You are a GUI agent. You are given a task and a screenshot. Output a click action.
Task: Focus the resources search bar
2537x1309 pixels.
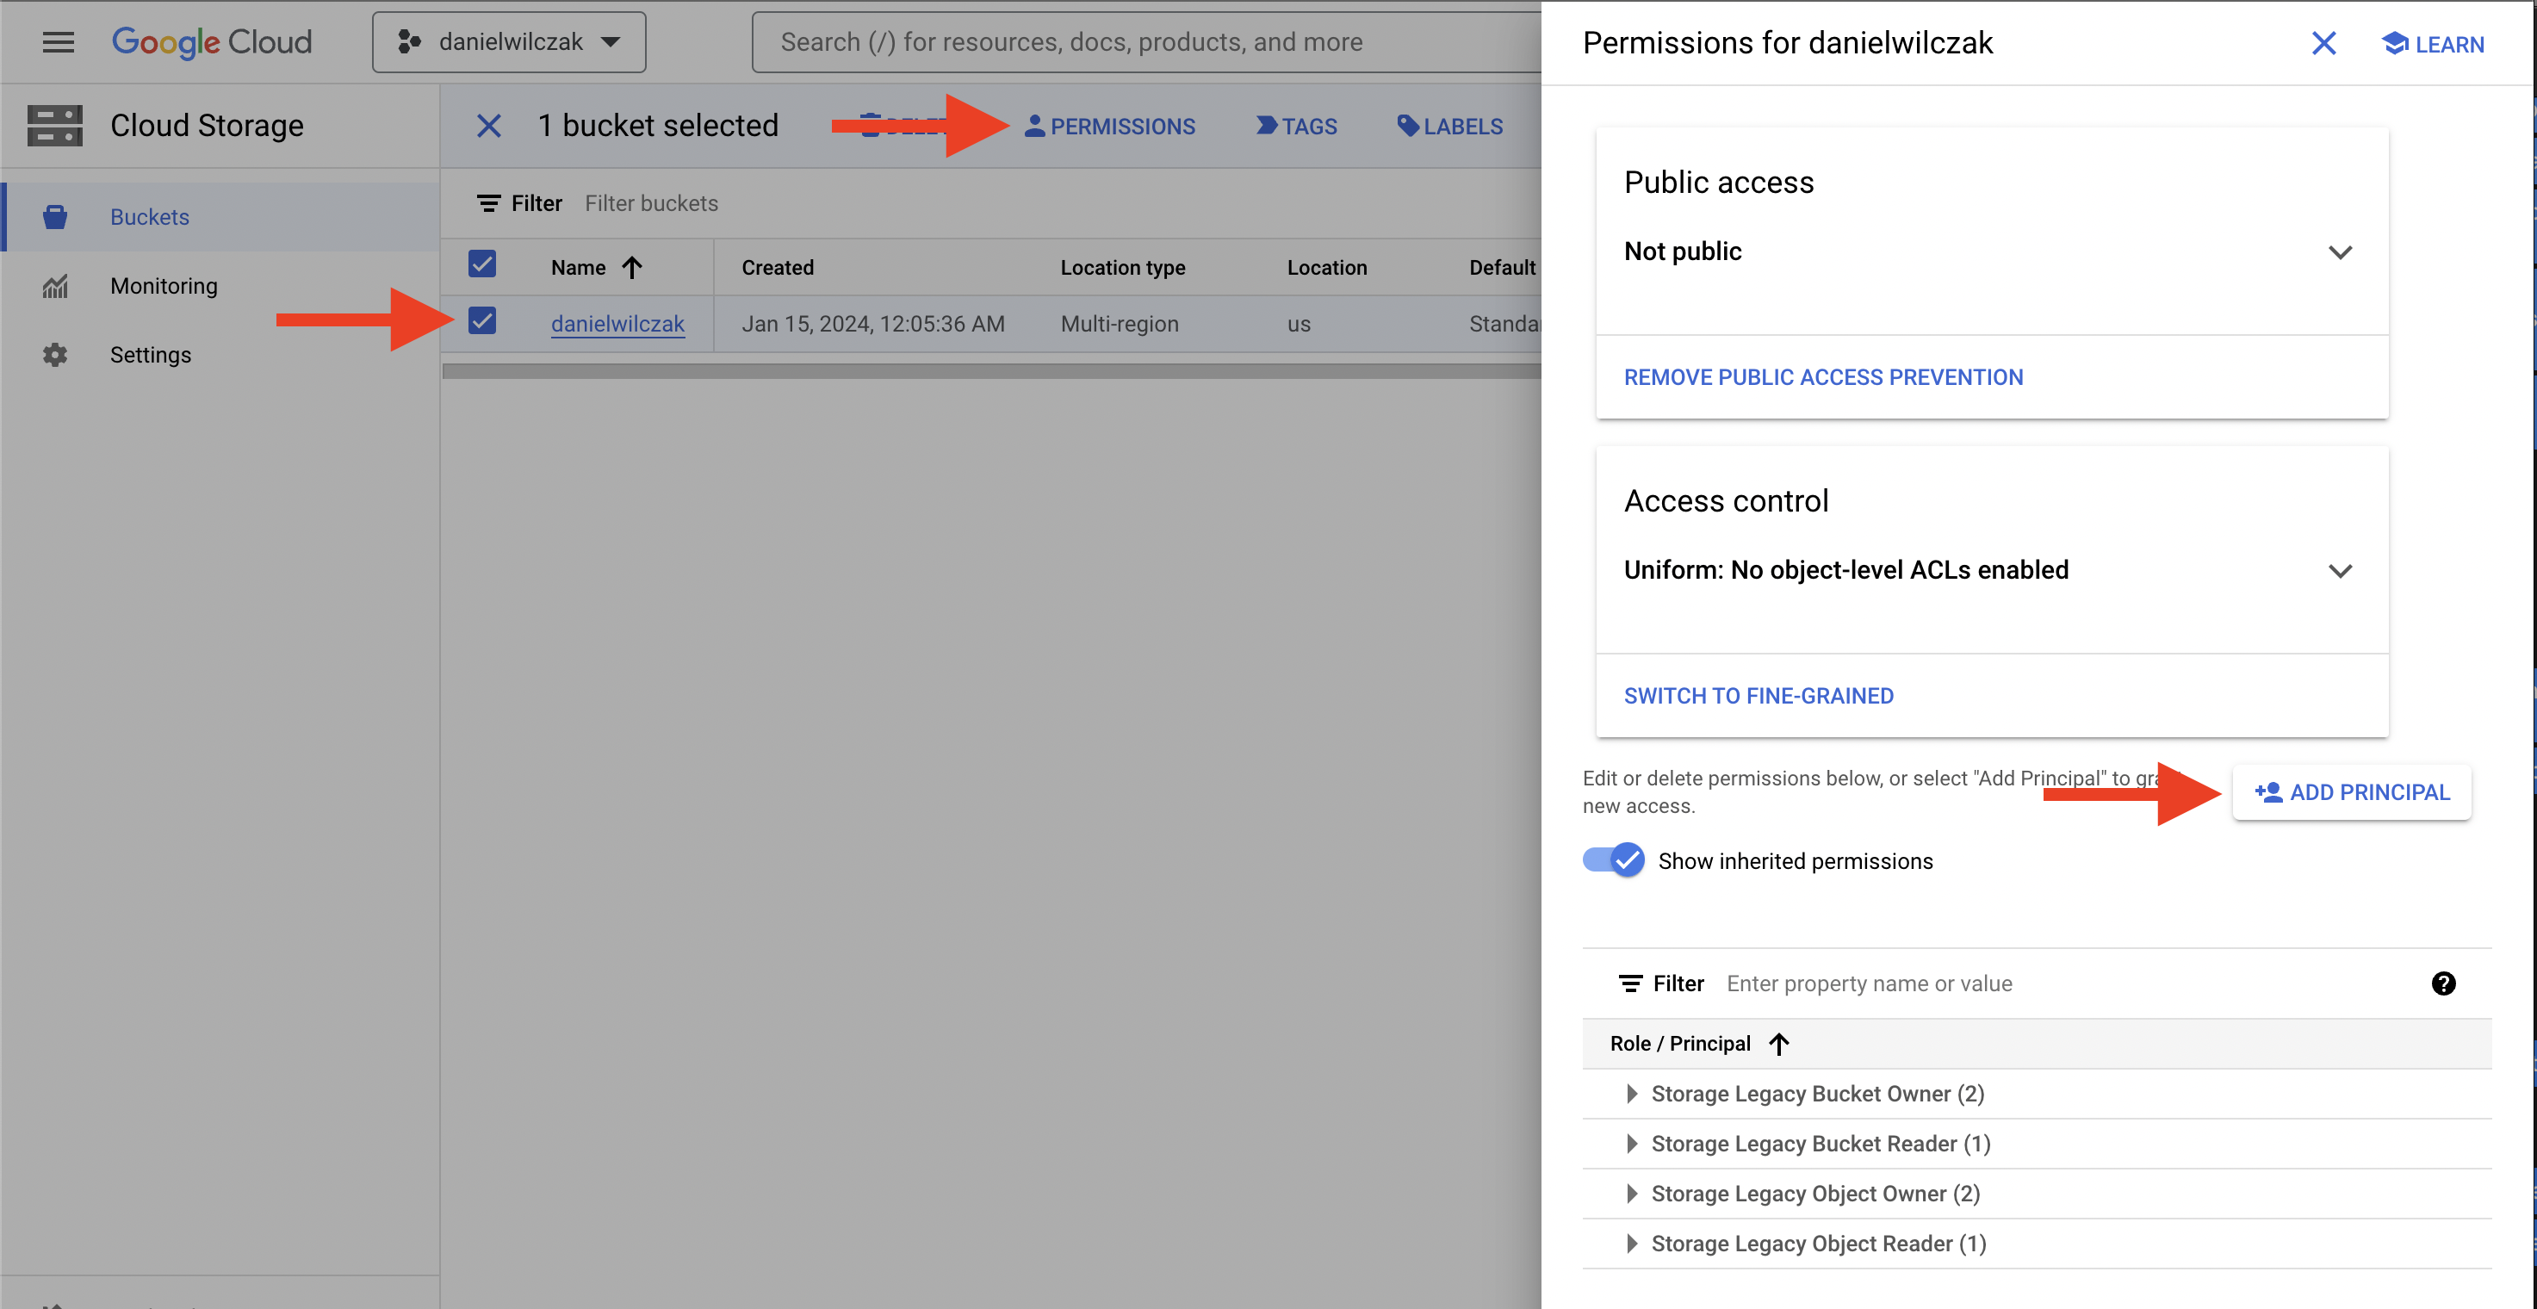point(1146,42)
